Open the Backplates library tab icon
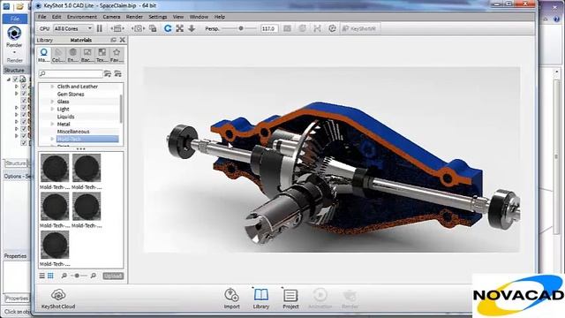 87,55
